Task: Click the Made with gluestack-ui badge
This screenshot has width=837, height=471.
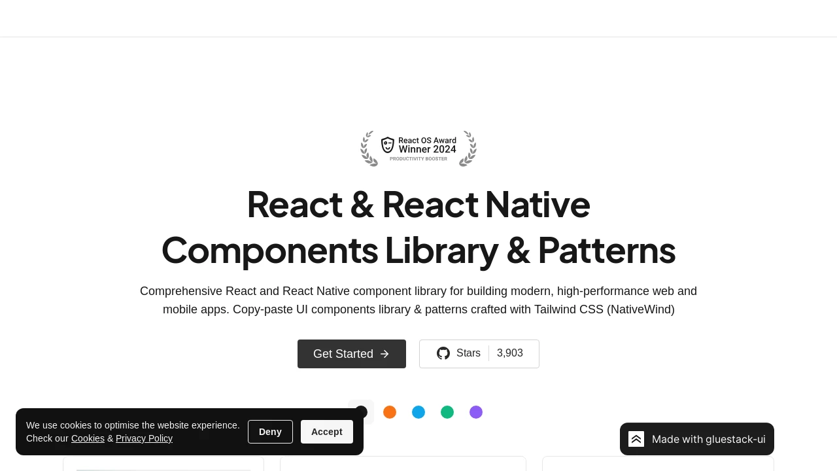Action: [697, 439]
